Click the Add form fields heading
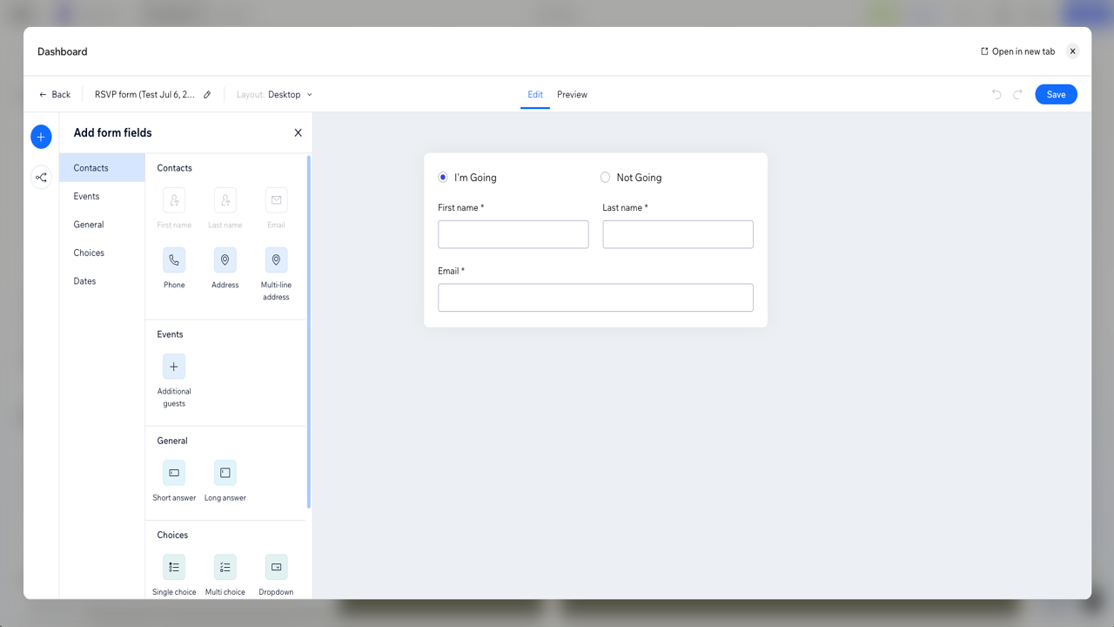Viewport: 1114px width, 627px height. [x=112, y=132]
